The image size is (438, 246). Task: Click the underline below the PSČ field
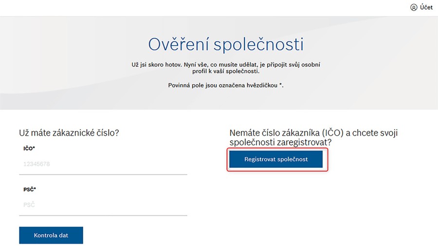103,215
